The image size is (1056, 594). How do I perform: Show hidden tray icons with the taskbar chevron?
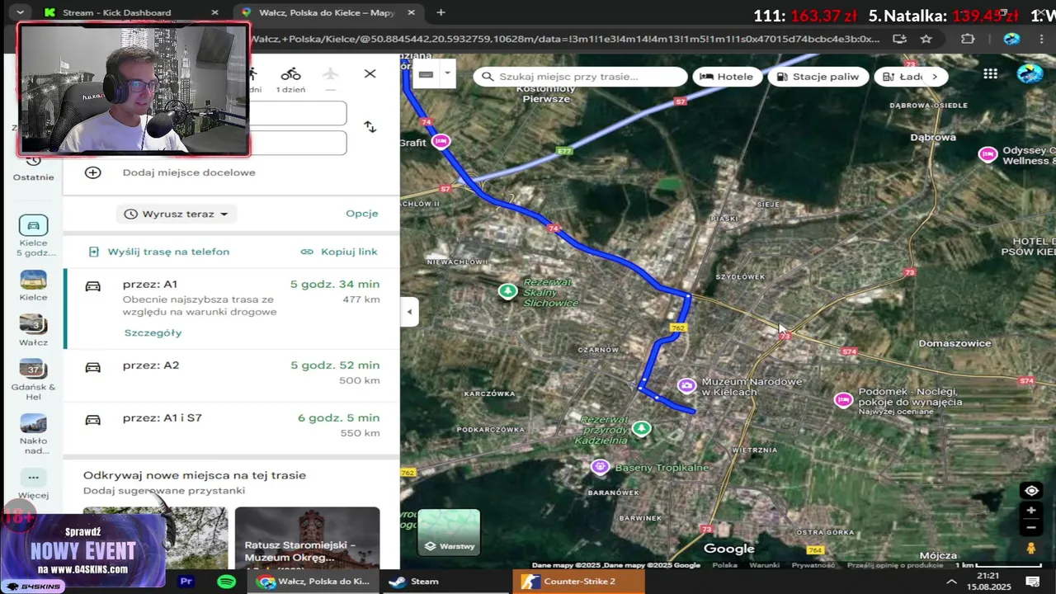click(951, 582)
